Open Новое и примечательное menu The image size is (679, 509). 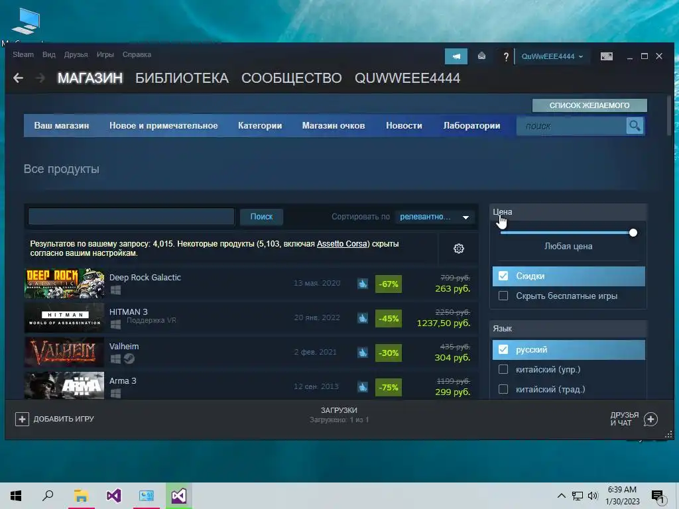[x=163, y=125]
